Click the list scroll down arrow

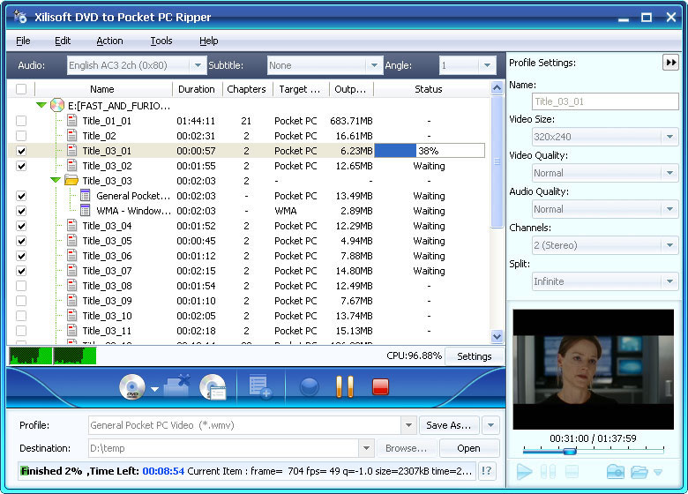tap(497, 336)
